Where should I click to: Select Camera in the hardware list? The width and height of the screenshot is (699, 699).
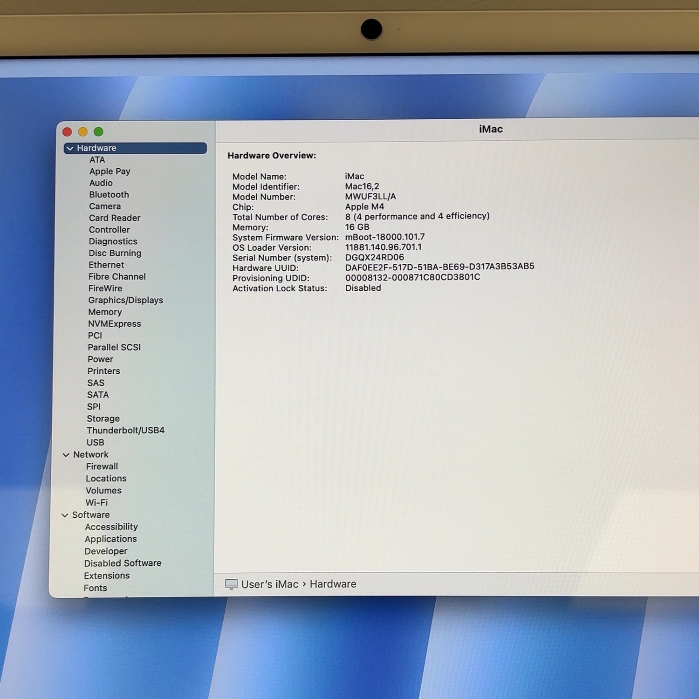[105, 206]
